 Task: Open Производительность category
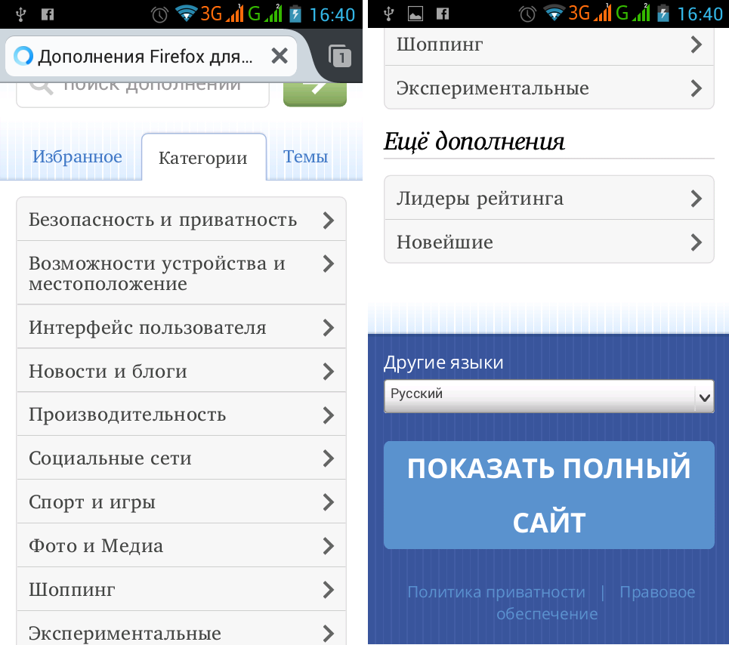pos(181,414)
